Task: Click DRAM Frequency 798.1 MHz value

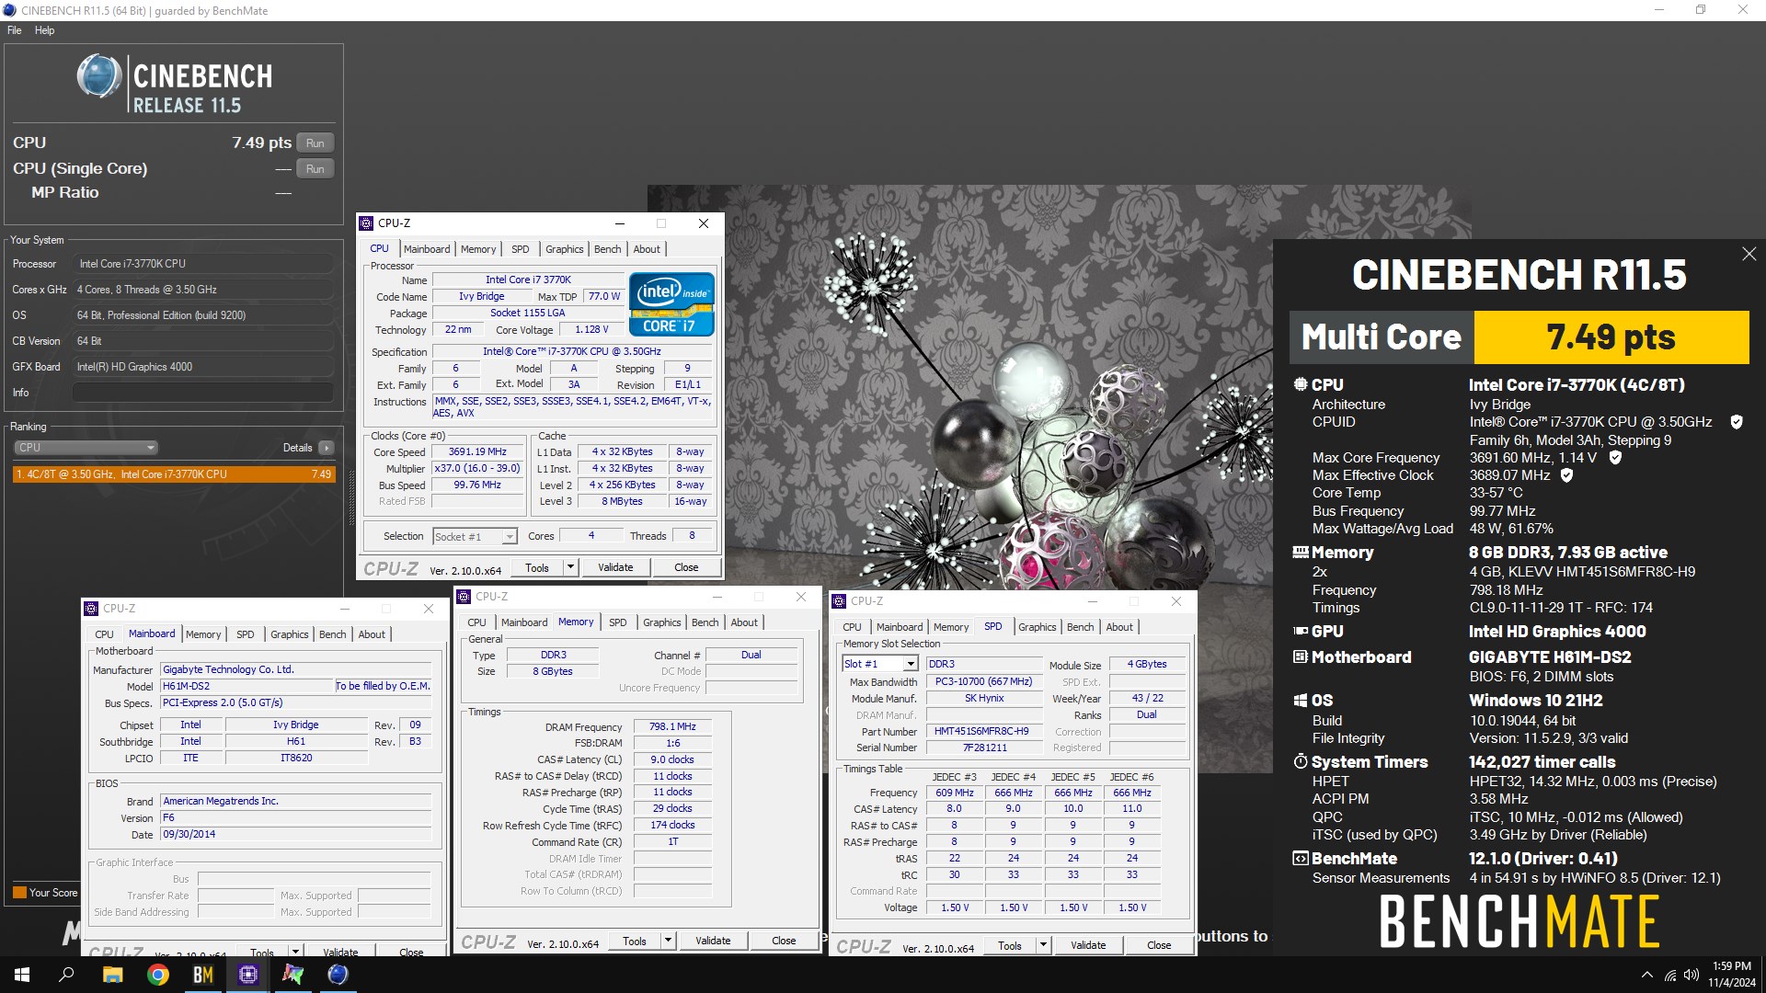Action: click(x=673, y=726)
